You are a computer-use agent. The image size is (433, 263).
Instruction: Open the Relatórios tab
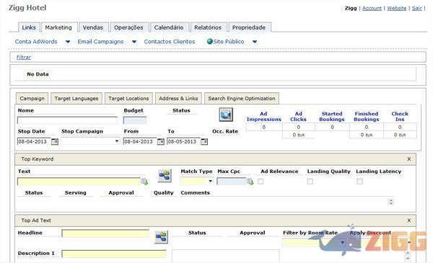click(x=208, y=27)
